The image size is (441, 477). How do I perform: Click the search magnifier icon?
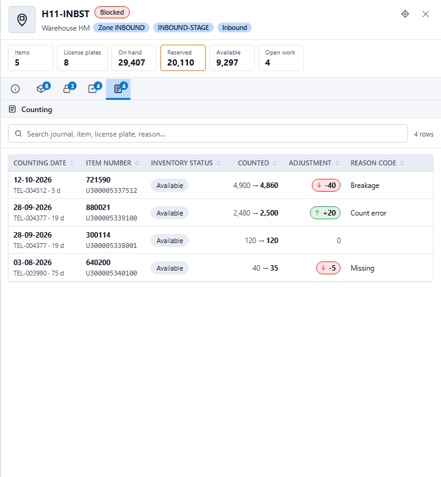coord(18,134)
